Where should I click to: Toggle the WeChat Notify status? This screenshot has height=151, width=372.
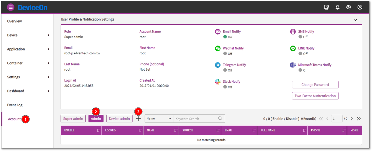[x=225, y=54]
